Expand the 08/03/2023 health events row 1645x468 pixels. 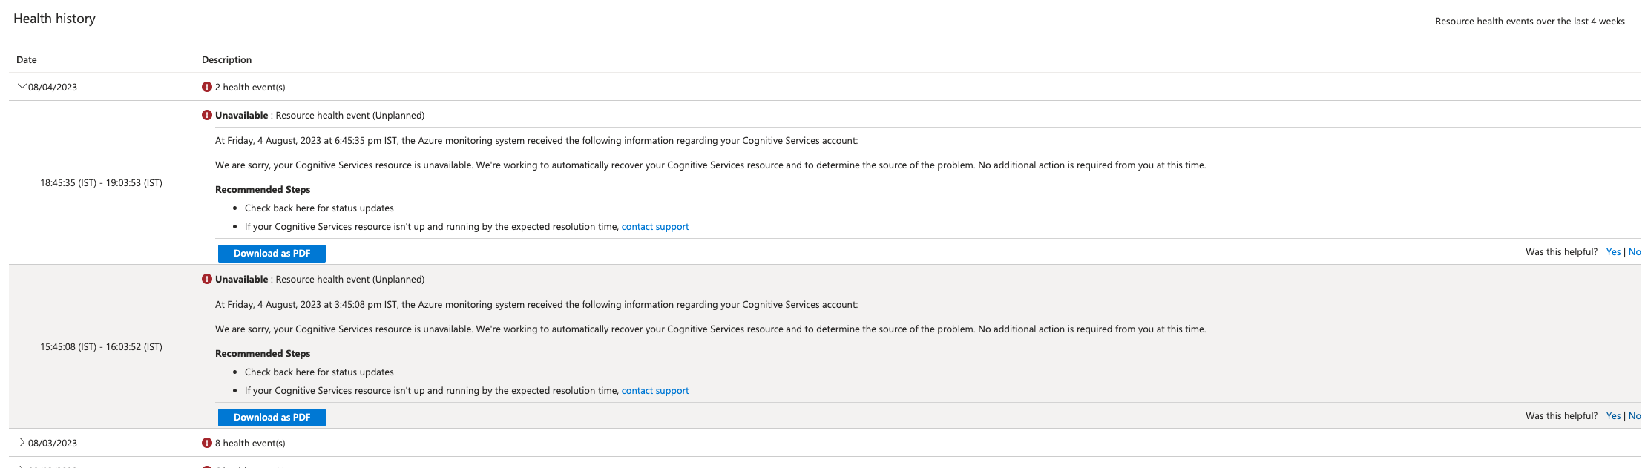(22, 443)
